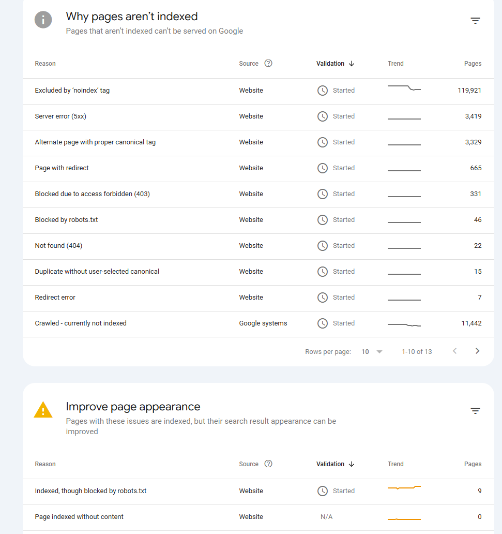Click gray info icon beside Why pages aren't indexed
The width and height of the screenshot is (502, 534).
tap(43, 20)
